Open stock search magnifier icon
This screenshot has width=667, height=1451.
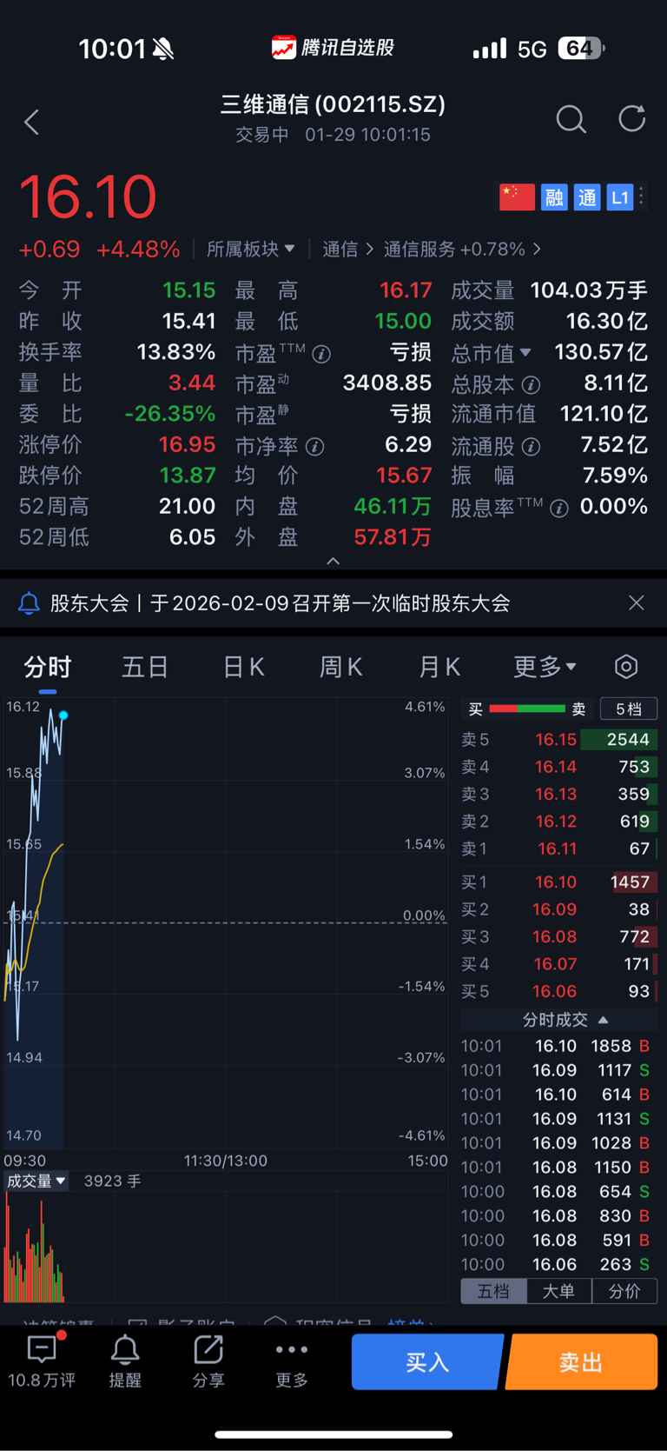click(571, 120)
